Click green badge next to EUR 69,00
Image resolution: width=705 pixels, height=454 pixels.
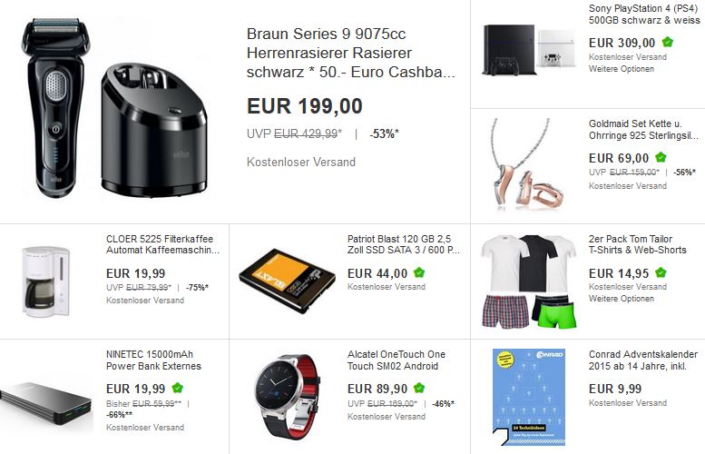pyautogui.click(x=661, y=157)
